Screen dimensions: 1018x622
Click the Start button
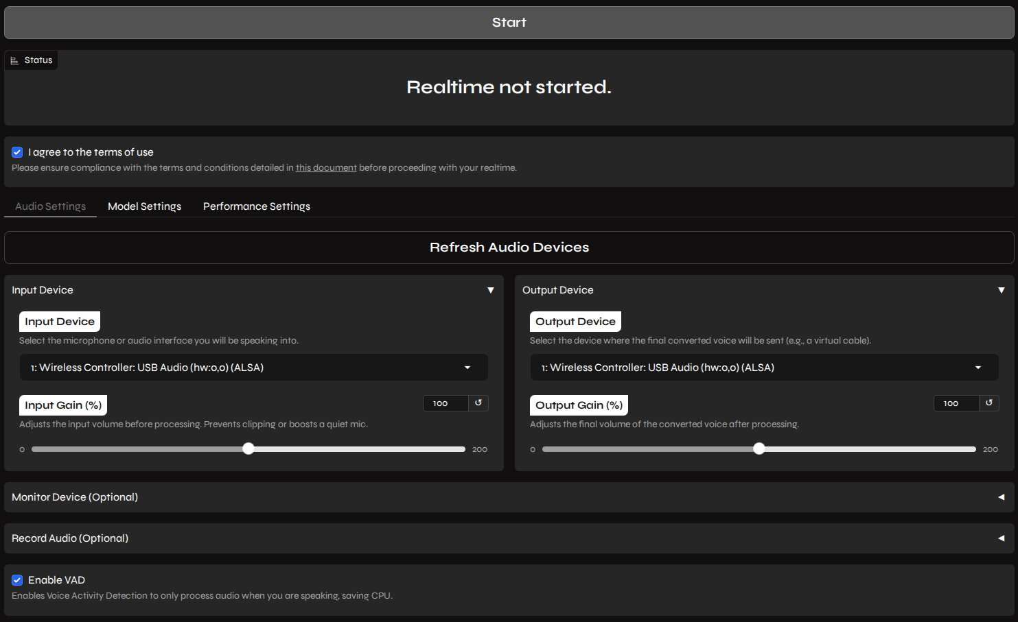click(509, 23)
